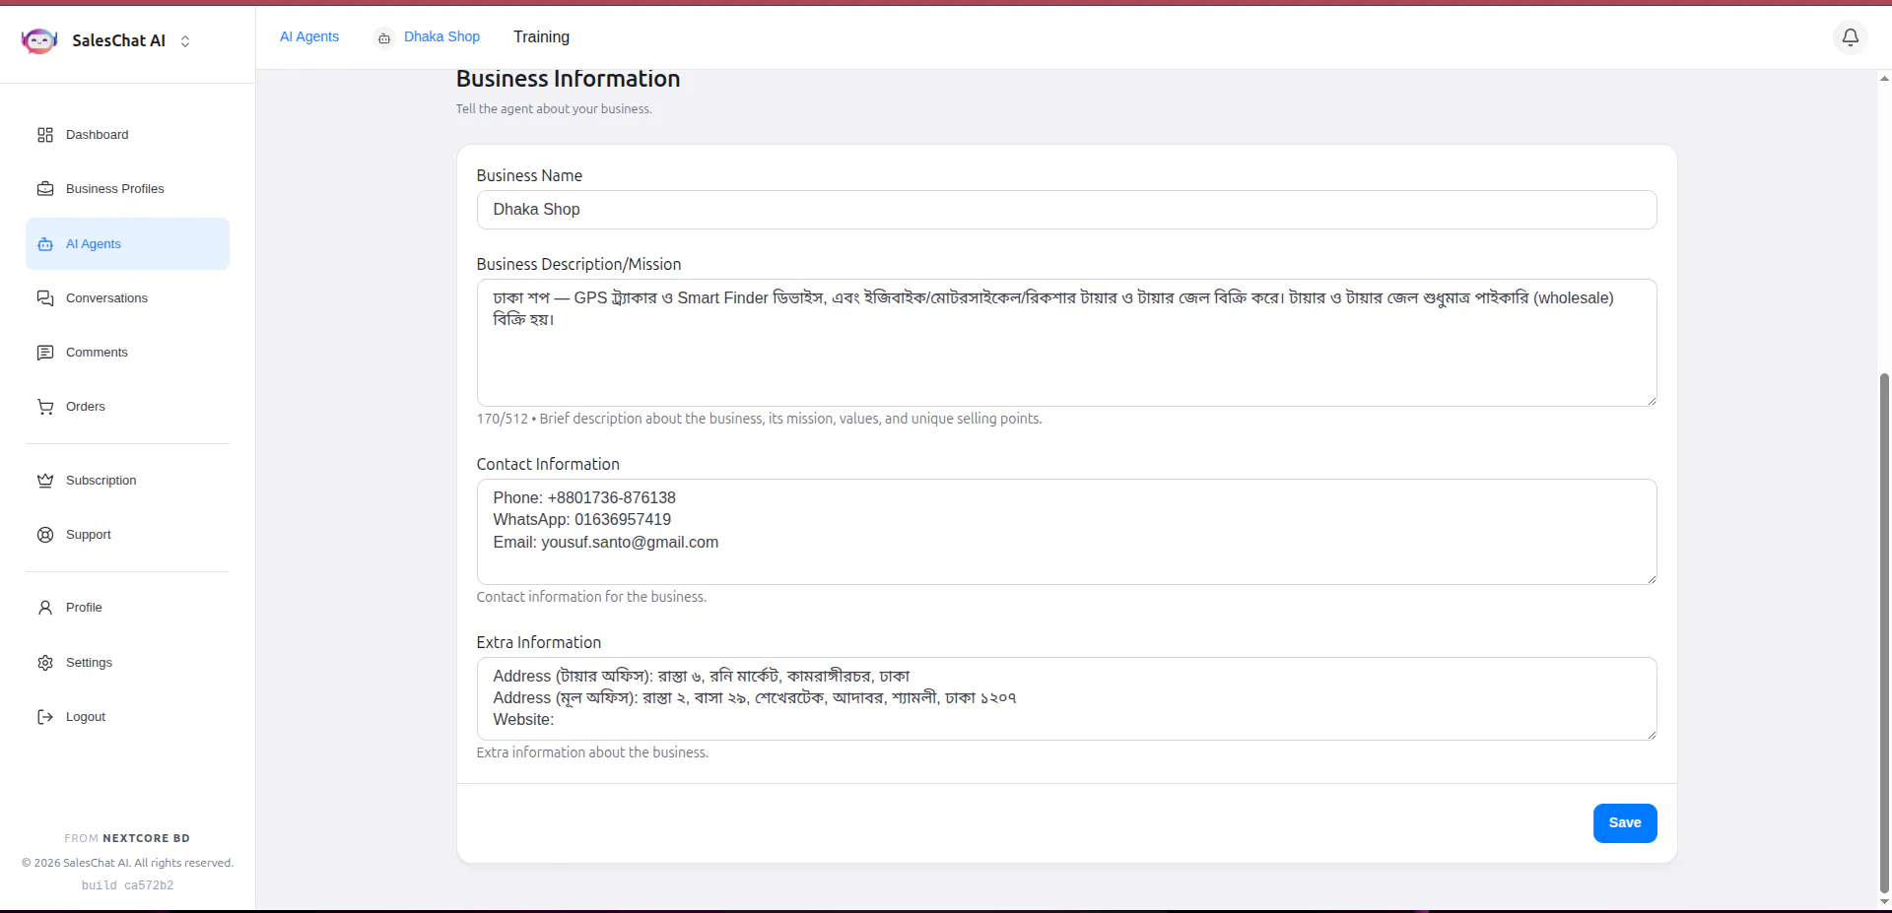Click into the Extra Information textarea
The image size is (1892, 913).
1066,698
